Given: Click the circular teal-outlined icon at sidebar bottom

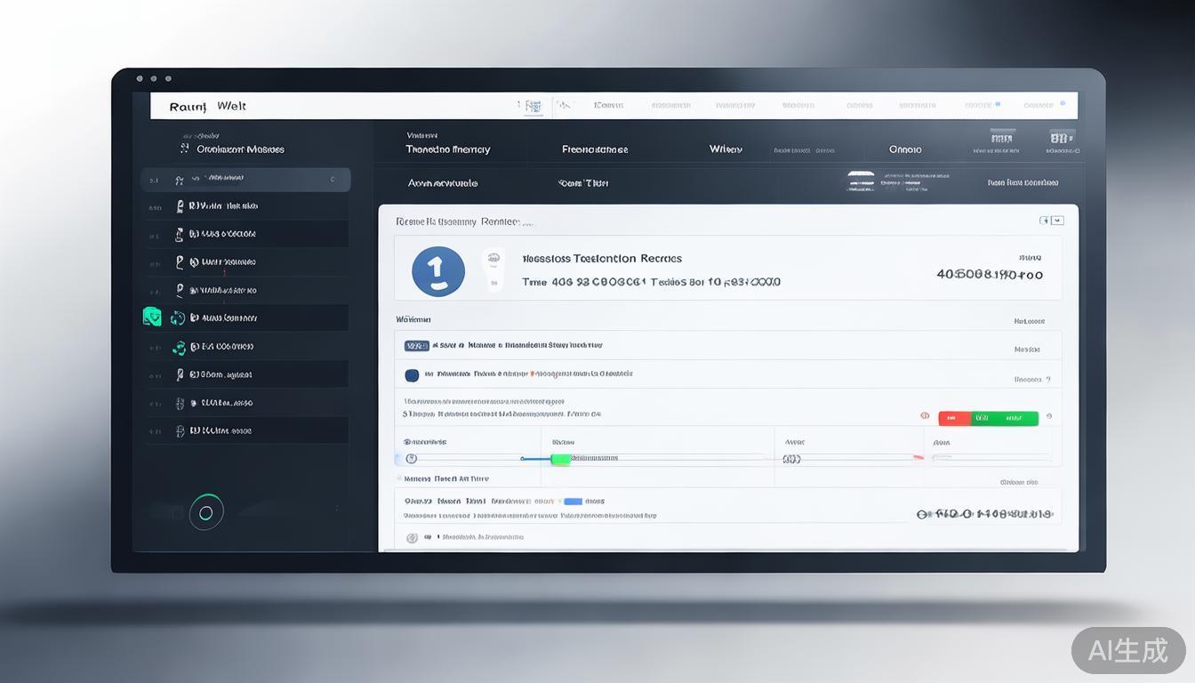Looking at the screenshot, I should coord(206,511).
